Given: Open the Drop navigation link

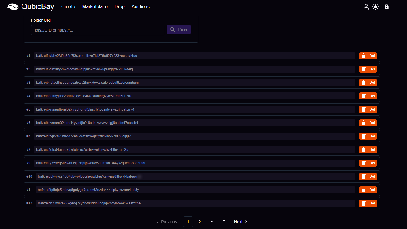Looking at the screenshot, I should 120,6.
